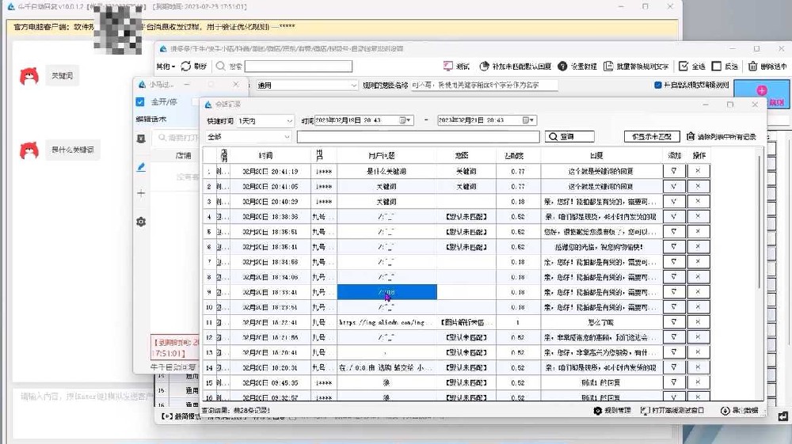Click 规则管理 gear icon at bottom
This screenshot has width=792, height=444.
tap(598, 411)
